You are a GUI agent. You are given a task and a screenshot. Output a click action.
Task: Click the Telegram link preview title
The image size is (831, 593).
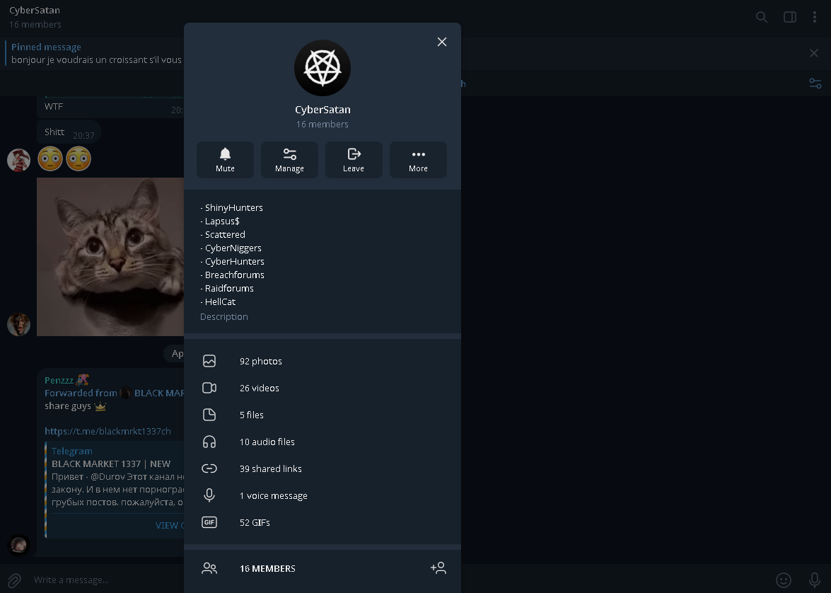click(72, 451)
